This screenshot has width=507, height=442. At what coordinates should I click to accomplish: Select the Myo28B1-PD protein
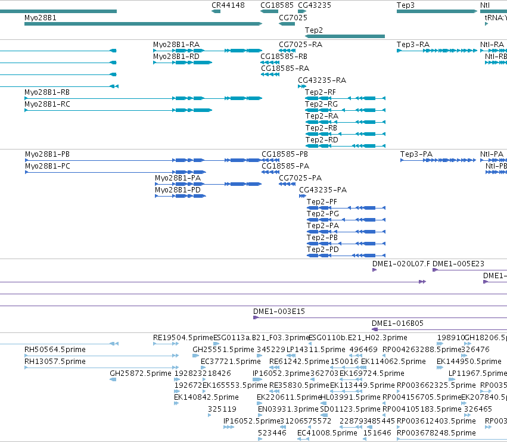click(x=181, y=196)
